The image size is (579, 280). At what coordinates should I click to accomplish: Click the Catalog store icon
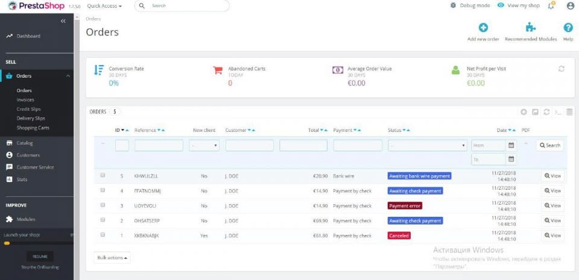[x=9, y=143]
